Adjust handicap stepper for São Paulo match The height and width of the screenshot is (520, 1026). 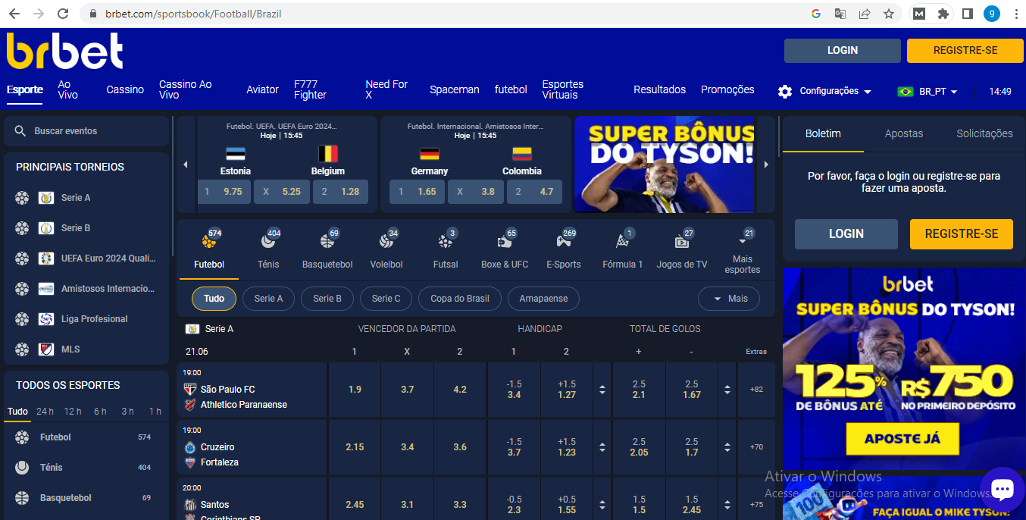coord(602,390)
